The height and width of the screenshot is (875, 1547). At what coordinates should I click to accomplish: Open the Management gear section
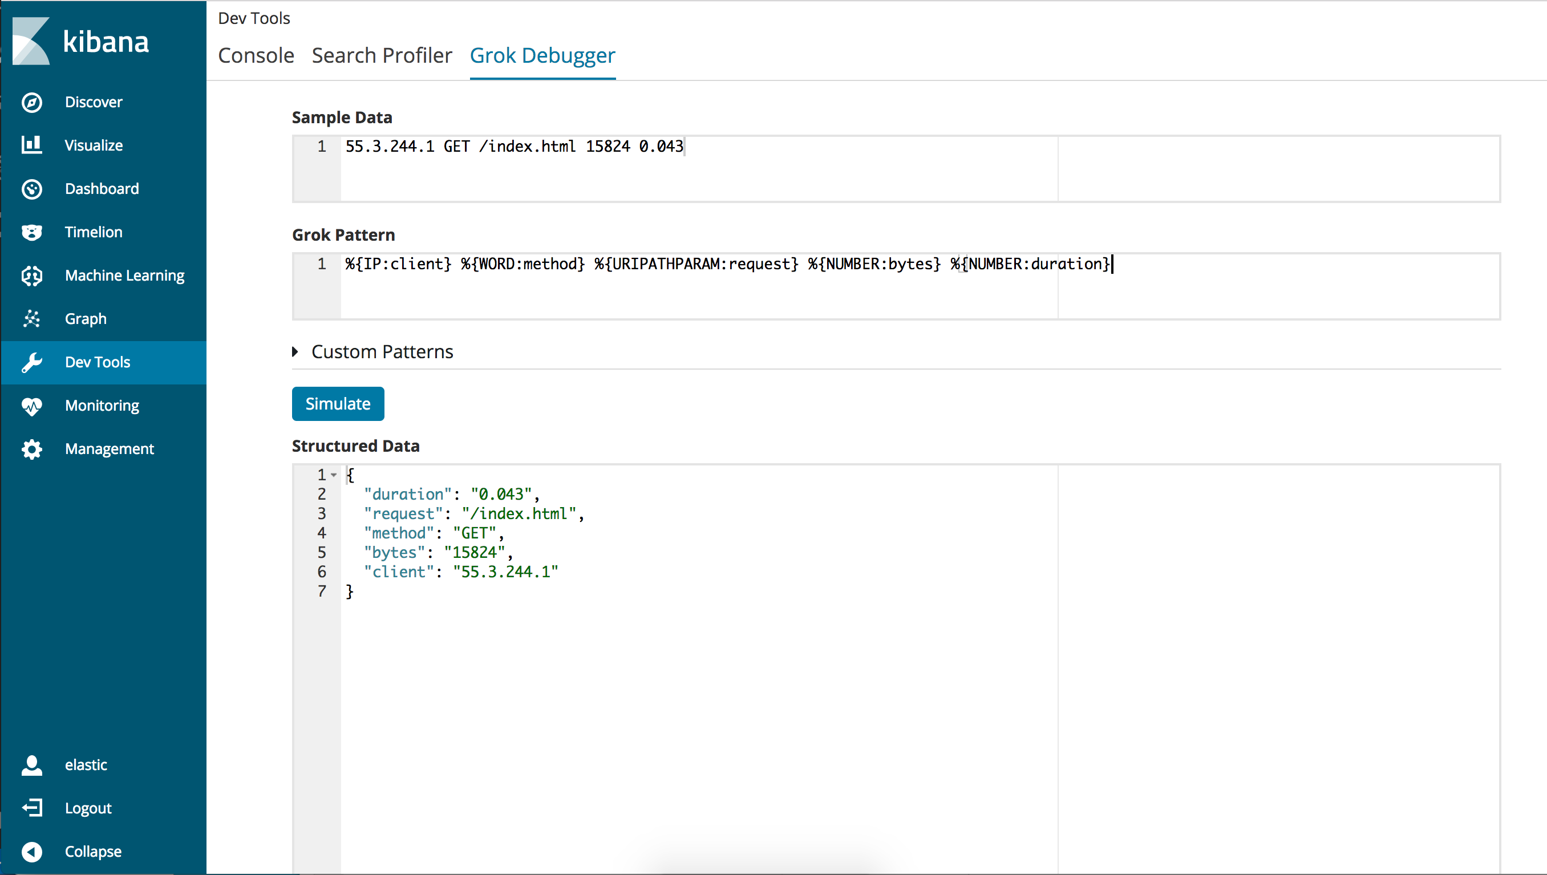click(x=110, y=448)
